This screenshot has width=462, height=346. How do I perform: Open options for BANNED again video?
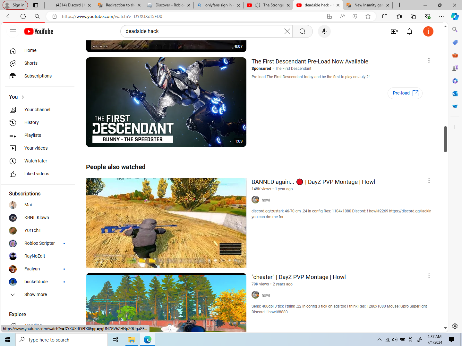[x=429, y=181]
